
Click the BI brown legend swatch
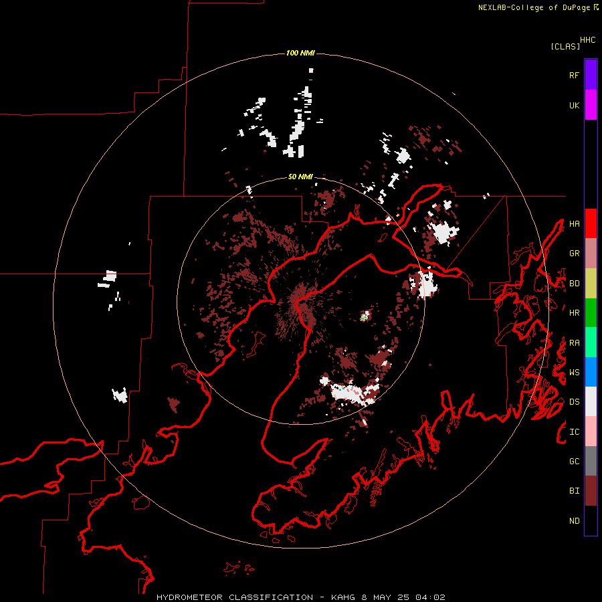pos(591,491)
